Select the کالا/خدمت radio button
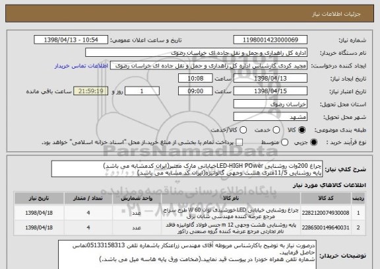380x269 pixels. click(243, 130)
